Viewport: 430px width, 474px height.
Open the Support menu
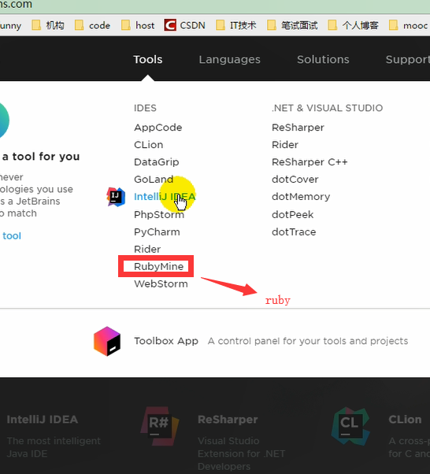408,60
